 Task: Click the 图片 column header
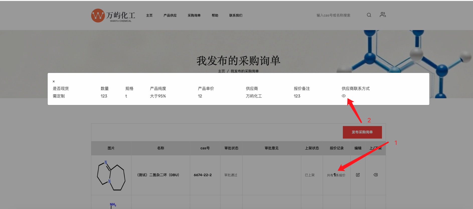(111, 148)
